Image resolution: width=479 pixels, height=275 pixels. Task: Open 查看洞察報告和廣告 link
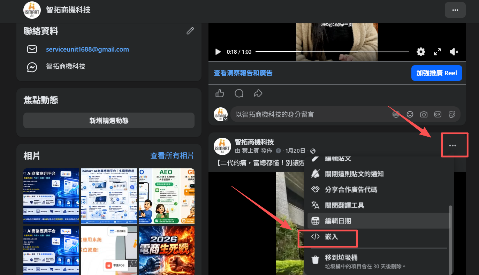[243, 73]
